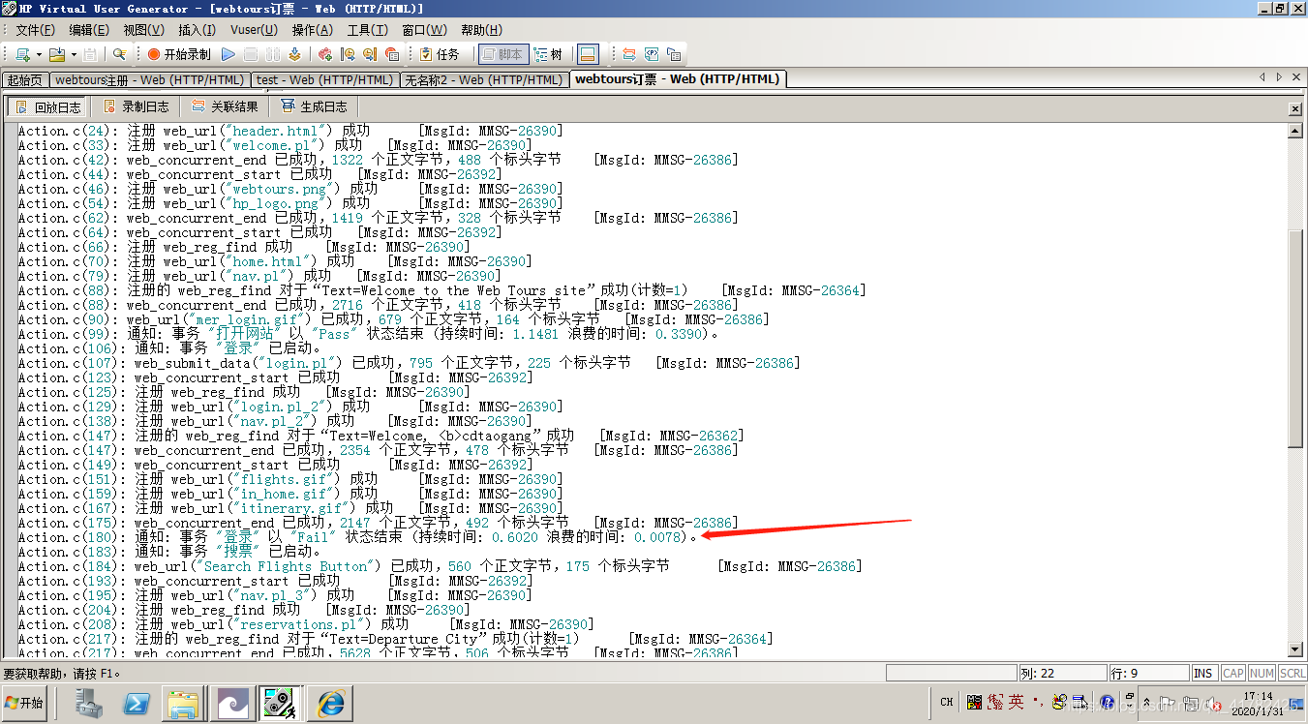Click the parameter list toolbar icon
1308x724 pixels.
(x=652, y=54)
